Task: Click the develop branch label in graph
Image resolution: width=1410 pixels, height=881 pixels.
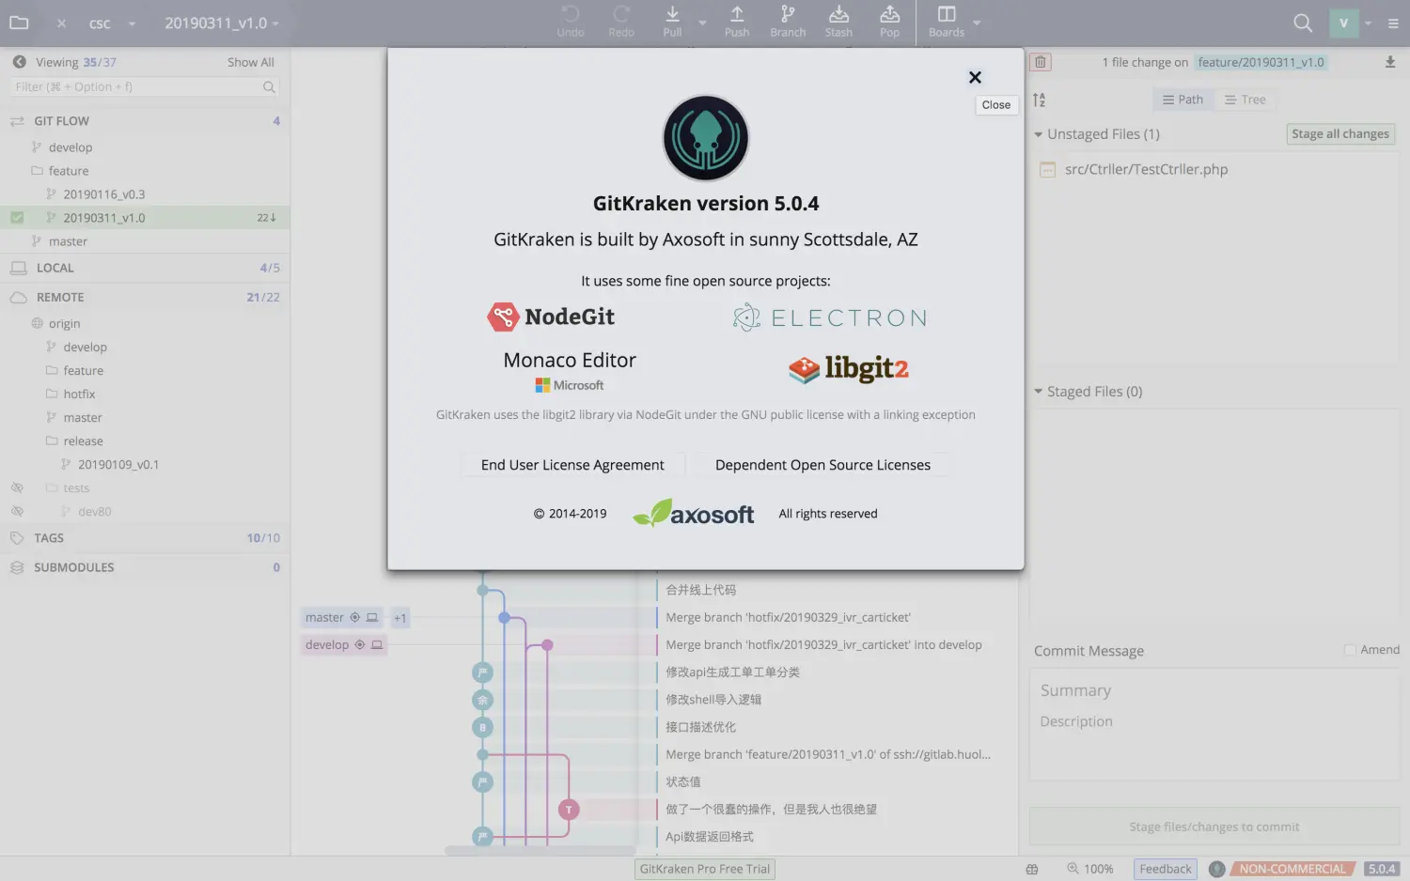Action: point(344,645)
